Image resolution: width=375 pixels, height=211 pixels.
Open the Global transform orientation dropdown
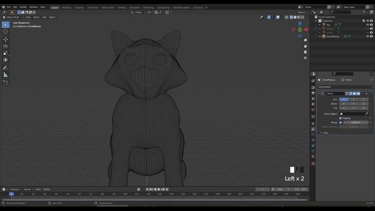[x=138, y=12]
